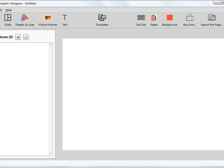Select the Shapes & Lines tool
The image size is (224, 168).
[x=25, y=20]
